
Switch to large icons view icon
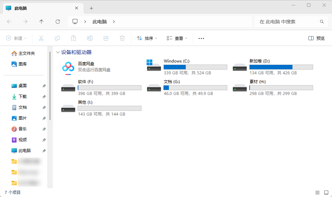coord(326,193)
